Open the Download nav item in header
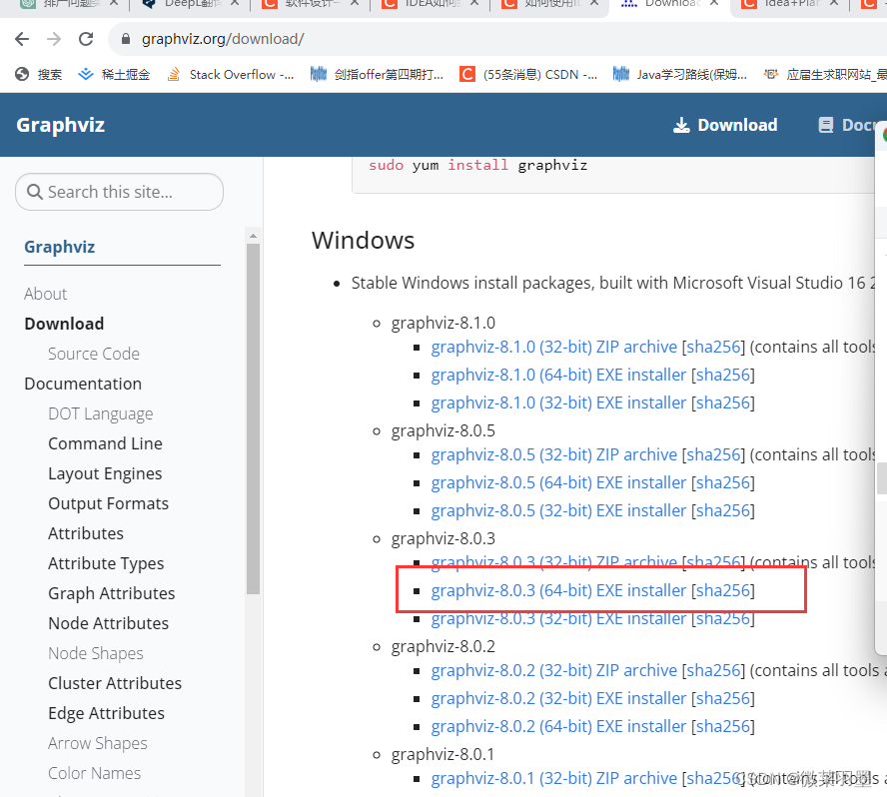The height and width of the screenshot is (797, 887). point(725,125)
